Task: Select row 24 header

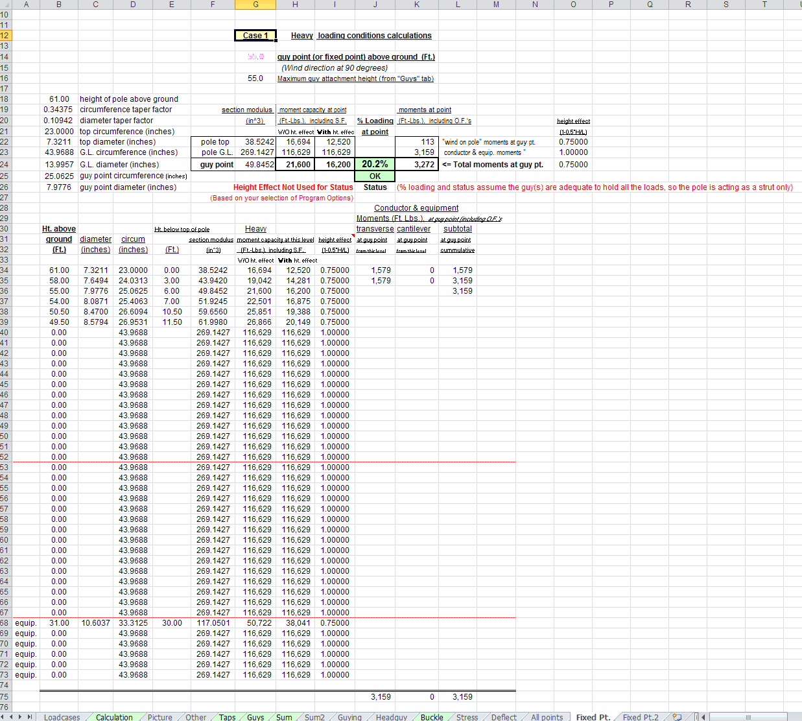Action: 5,165
